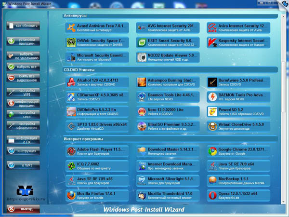Screen dimensions: 289x217
Task: Open 'настройка сети' network settings
Action: coord(23,115)
